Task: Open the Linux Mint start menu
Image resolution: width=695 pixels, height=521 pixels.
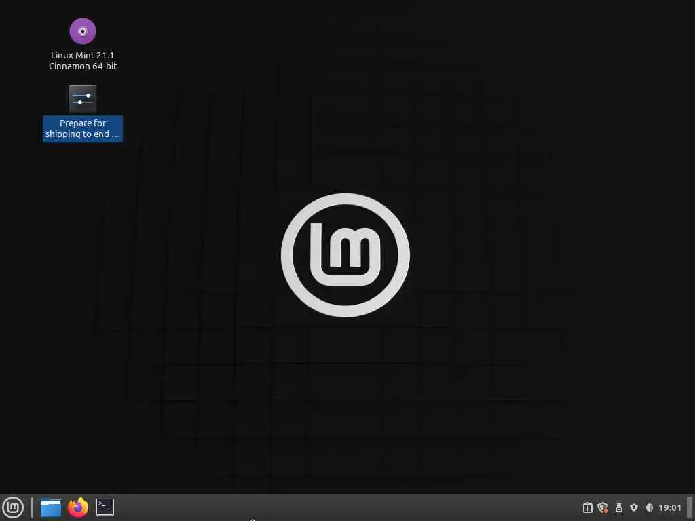Action: tap(13, 507)
